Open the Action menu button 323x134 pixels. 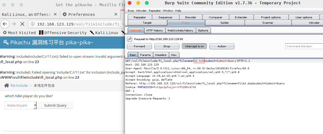(222, 46)
